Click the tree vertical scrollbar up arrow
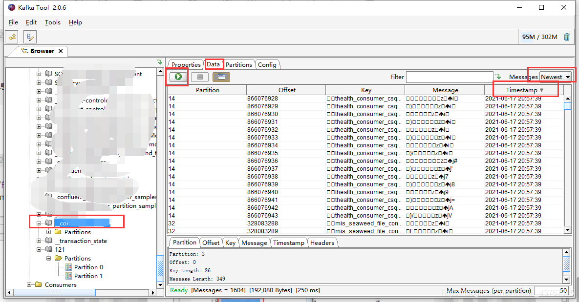This screenshot has width=579, height=302. pyautogui.click(x=160, y=71)
